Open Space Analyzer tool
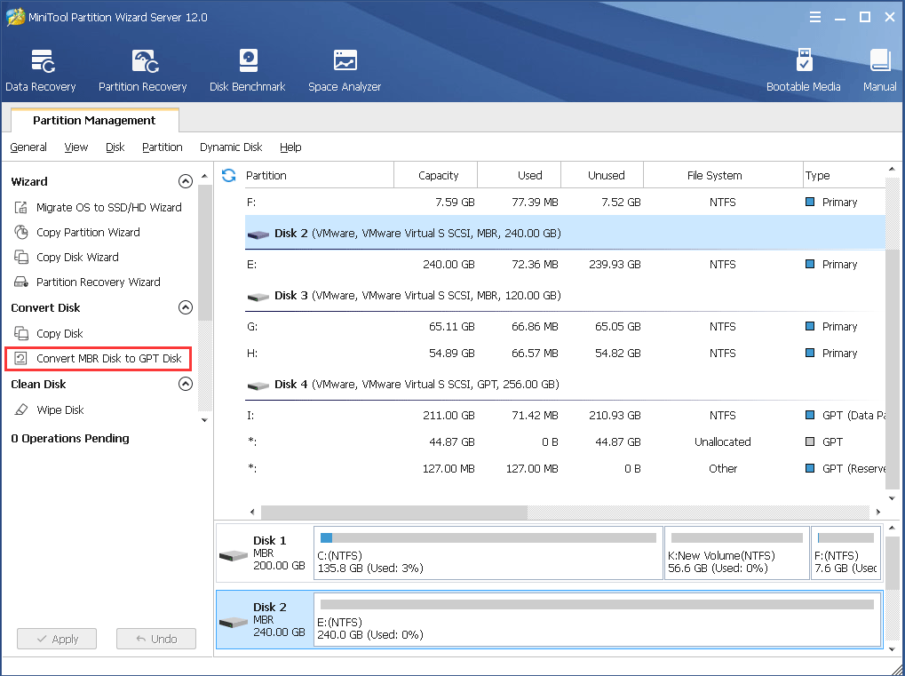The height and width of the screenshot is (676, 905). [345, 70]
